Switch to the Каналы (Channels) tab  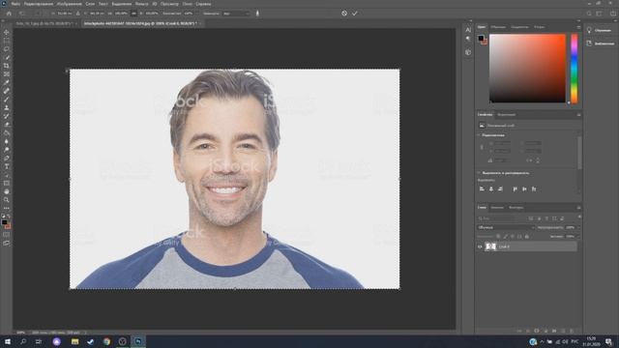[497, 208]
